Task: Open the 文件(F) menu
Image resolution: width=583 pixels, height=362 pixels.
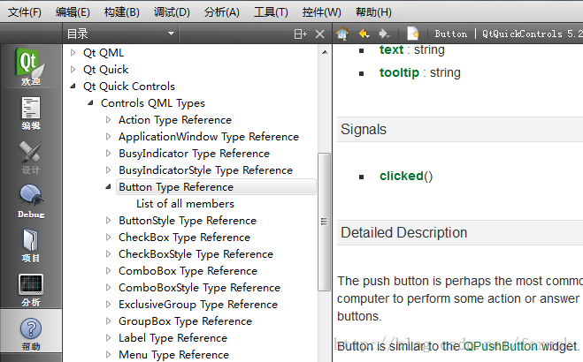Action: click(x=25, y=12)
